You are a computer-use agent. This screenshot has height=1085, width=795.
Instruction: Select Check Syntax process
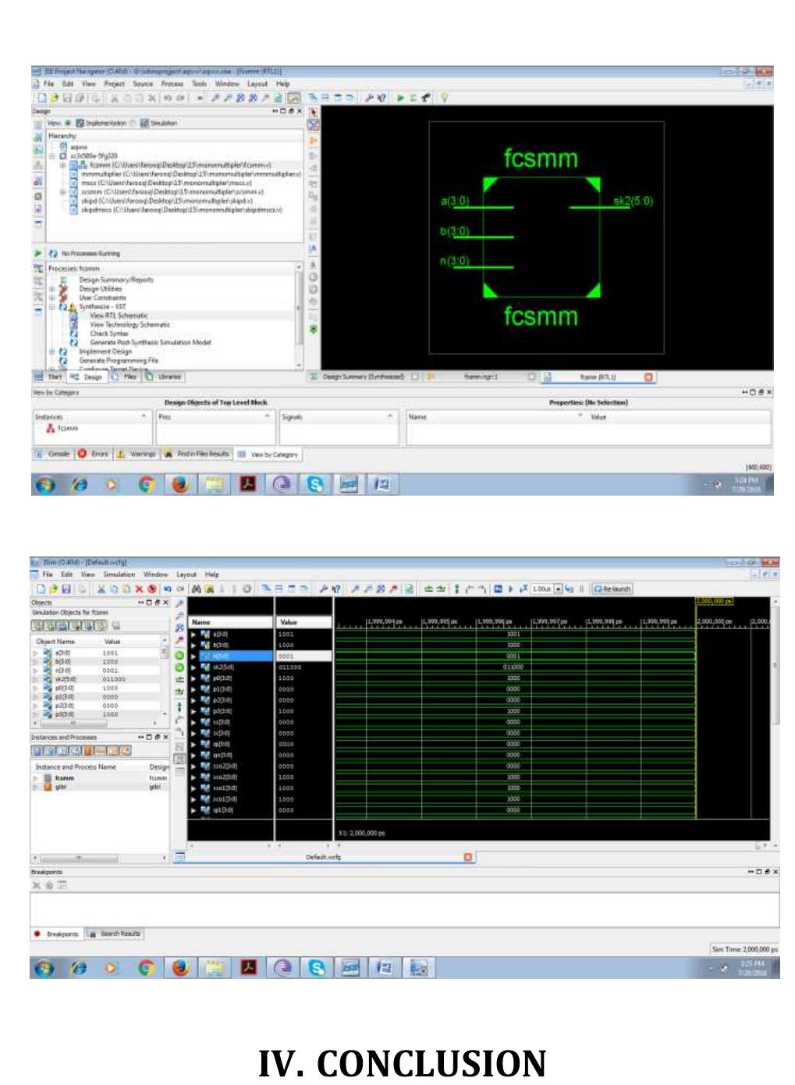coord(108,333)
